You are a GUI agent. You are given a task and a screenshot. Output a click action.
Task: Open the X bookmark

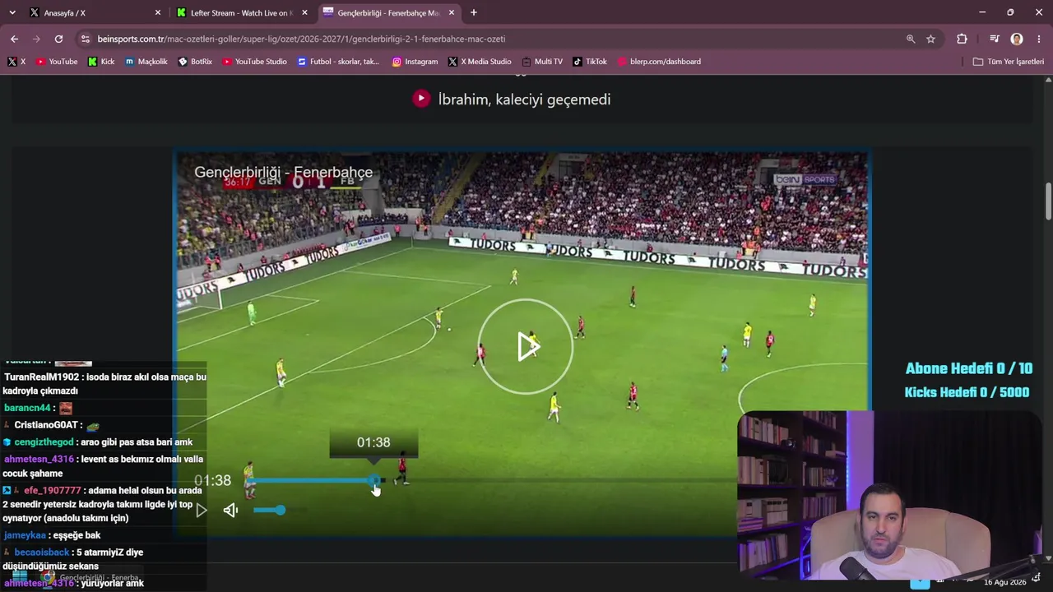(x=16, y=62)
